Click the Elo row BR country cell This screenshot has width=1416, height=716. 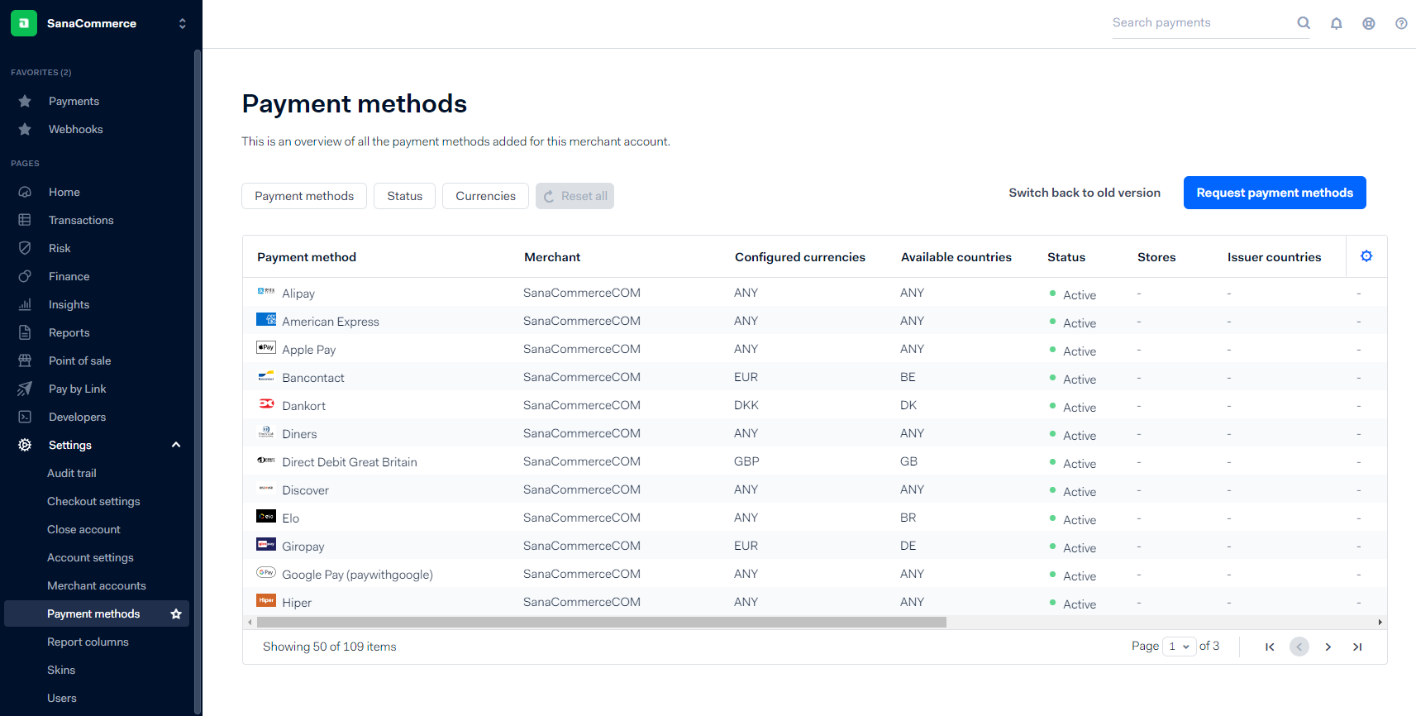[x=908, y=518]
